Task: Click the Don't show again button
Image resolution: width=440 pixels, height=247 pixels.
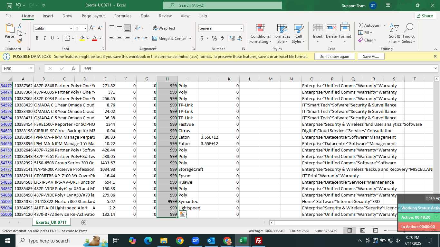Action: click(334, 56)
